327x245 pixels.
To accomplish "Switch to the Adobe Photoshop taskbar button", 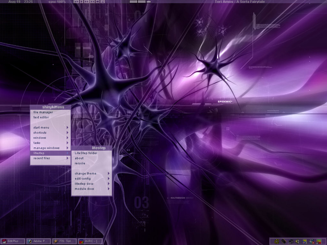I will (38, 241).
